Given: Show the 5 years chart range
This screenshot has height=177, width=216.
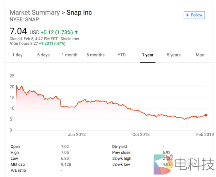Looking at the screenshot, I should click(x=174, y=55).
